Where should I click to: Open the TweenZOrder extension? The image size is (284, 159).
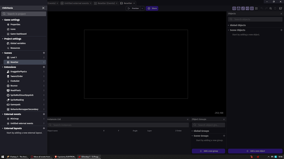click(x=16, y=76)
